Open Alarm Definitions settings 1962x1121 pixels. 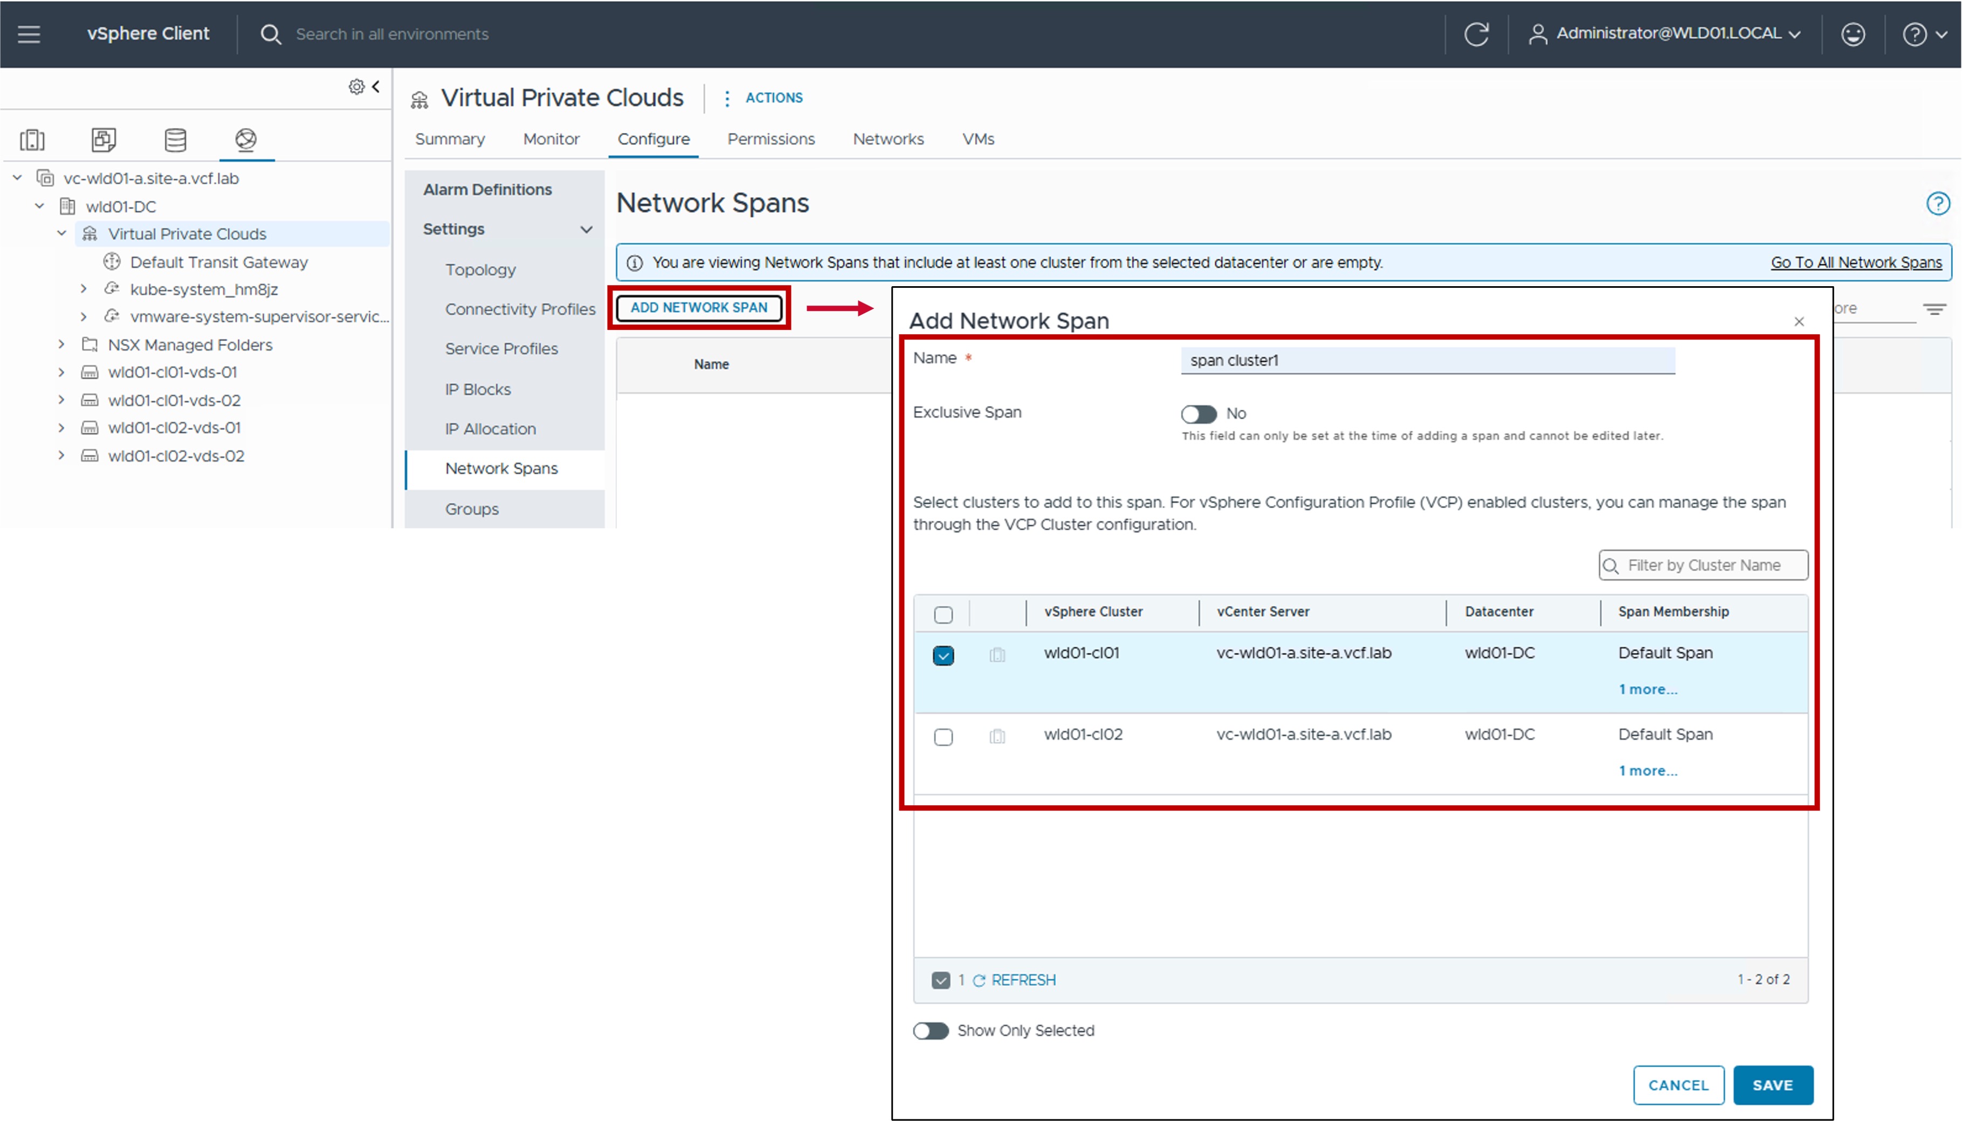click(x=487, y=189)
